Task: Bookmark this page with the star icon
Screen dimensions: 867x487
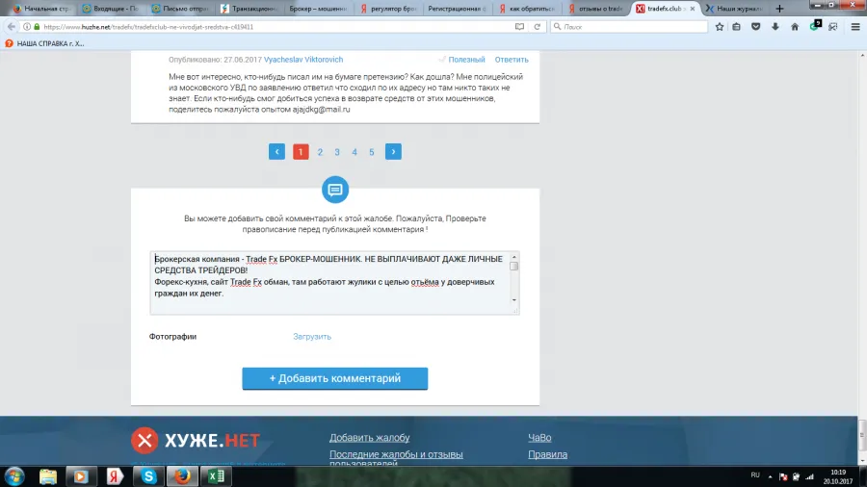Action: point(720,27)
